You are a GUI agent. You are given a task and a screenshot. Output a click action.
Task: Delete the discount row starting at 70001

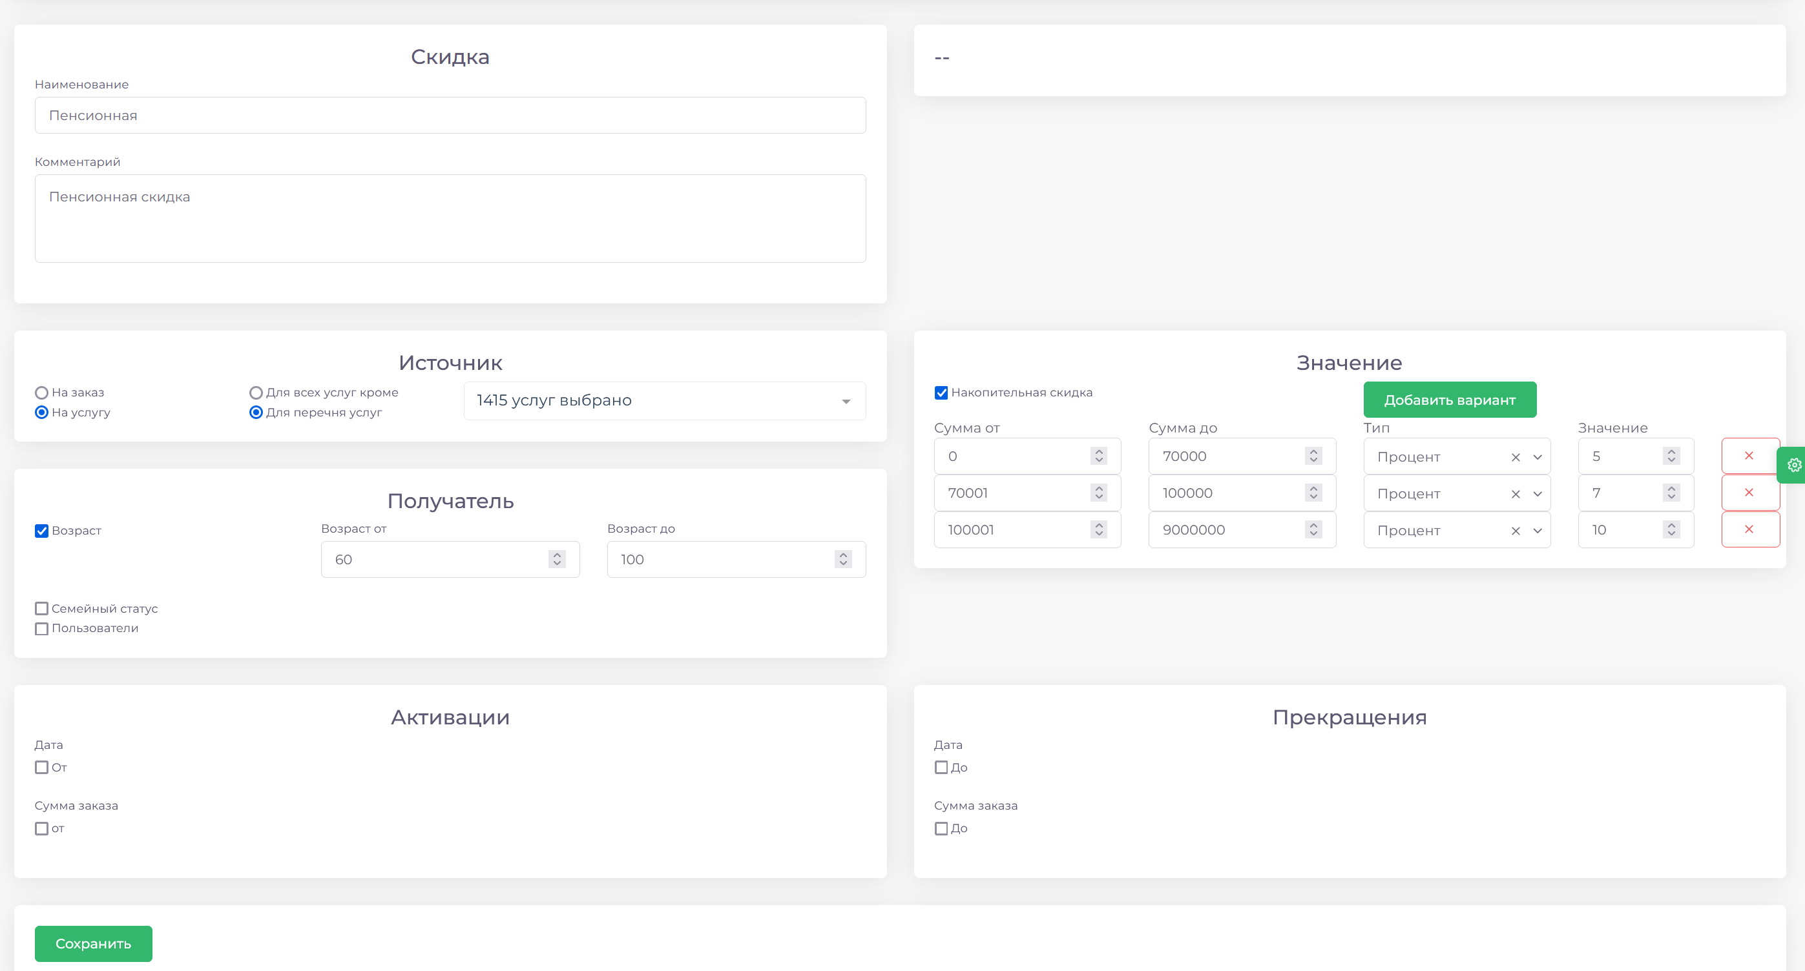1749,493
